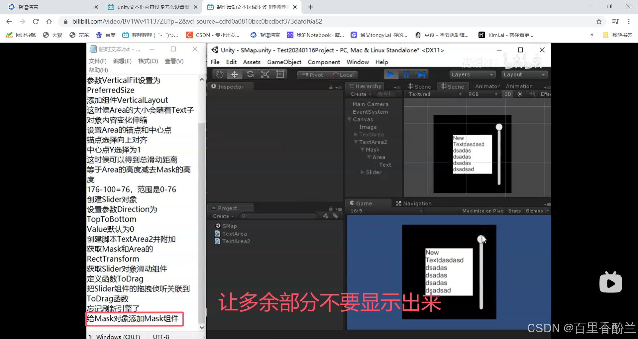Toggle 2D mode in Scene view

(x=508, y=94)
